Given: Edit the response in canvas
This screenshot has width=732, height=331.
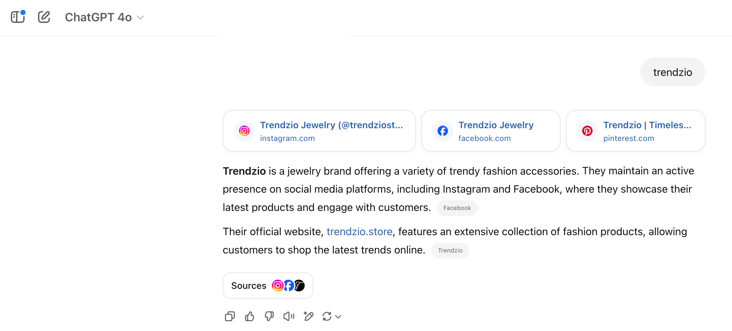Looking at the screenshot, I should click(x=309, y=316).
